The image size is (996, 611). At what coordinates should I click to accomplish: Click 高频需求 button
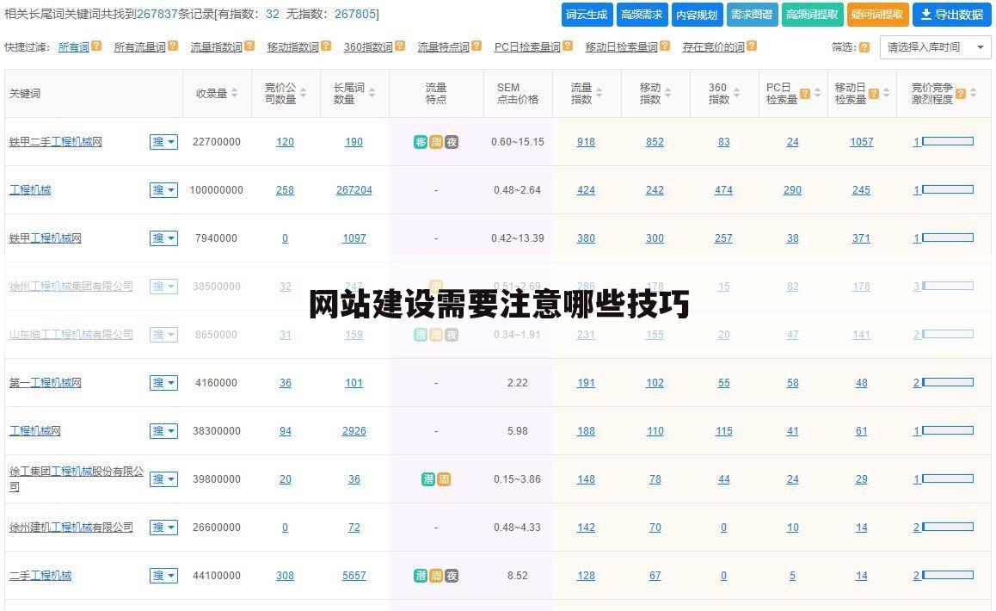tap(642, 15)
